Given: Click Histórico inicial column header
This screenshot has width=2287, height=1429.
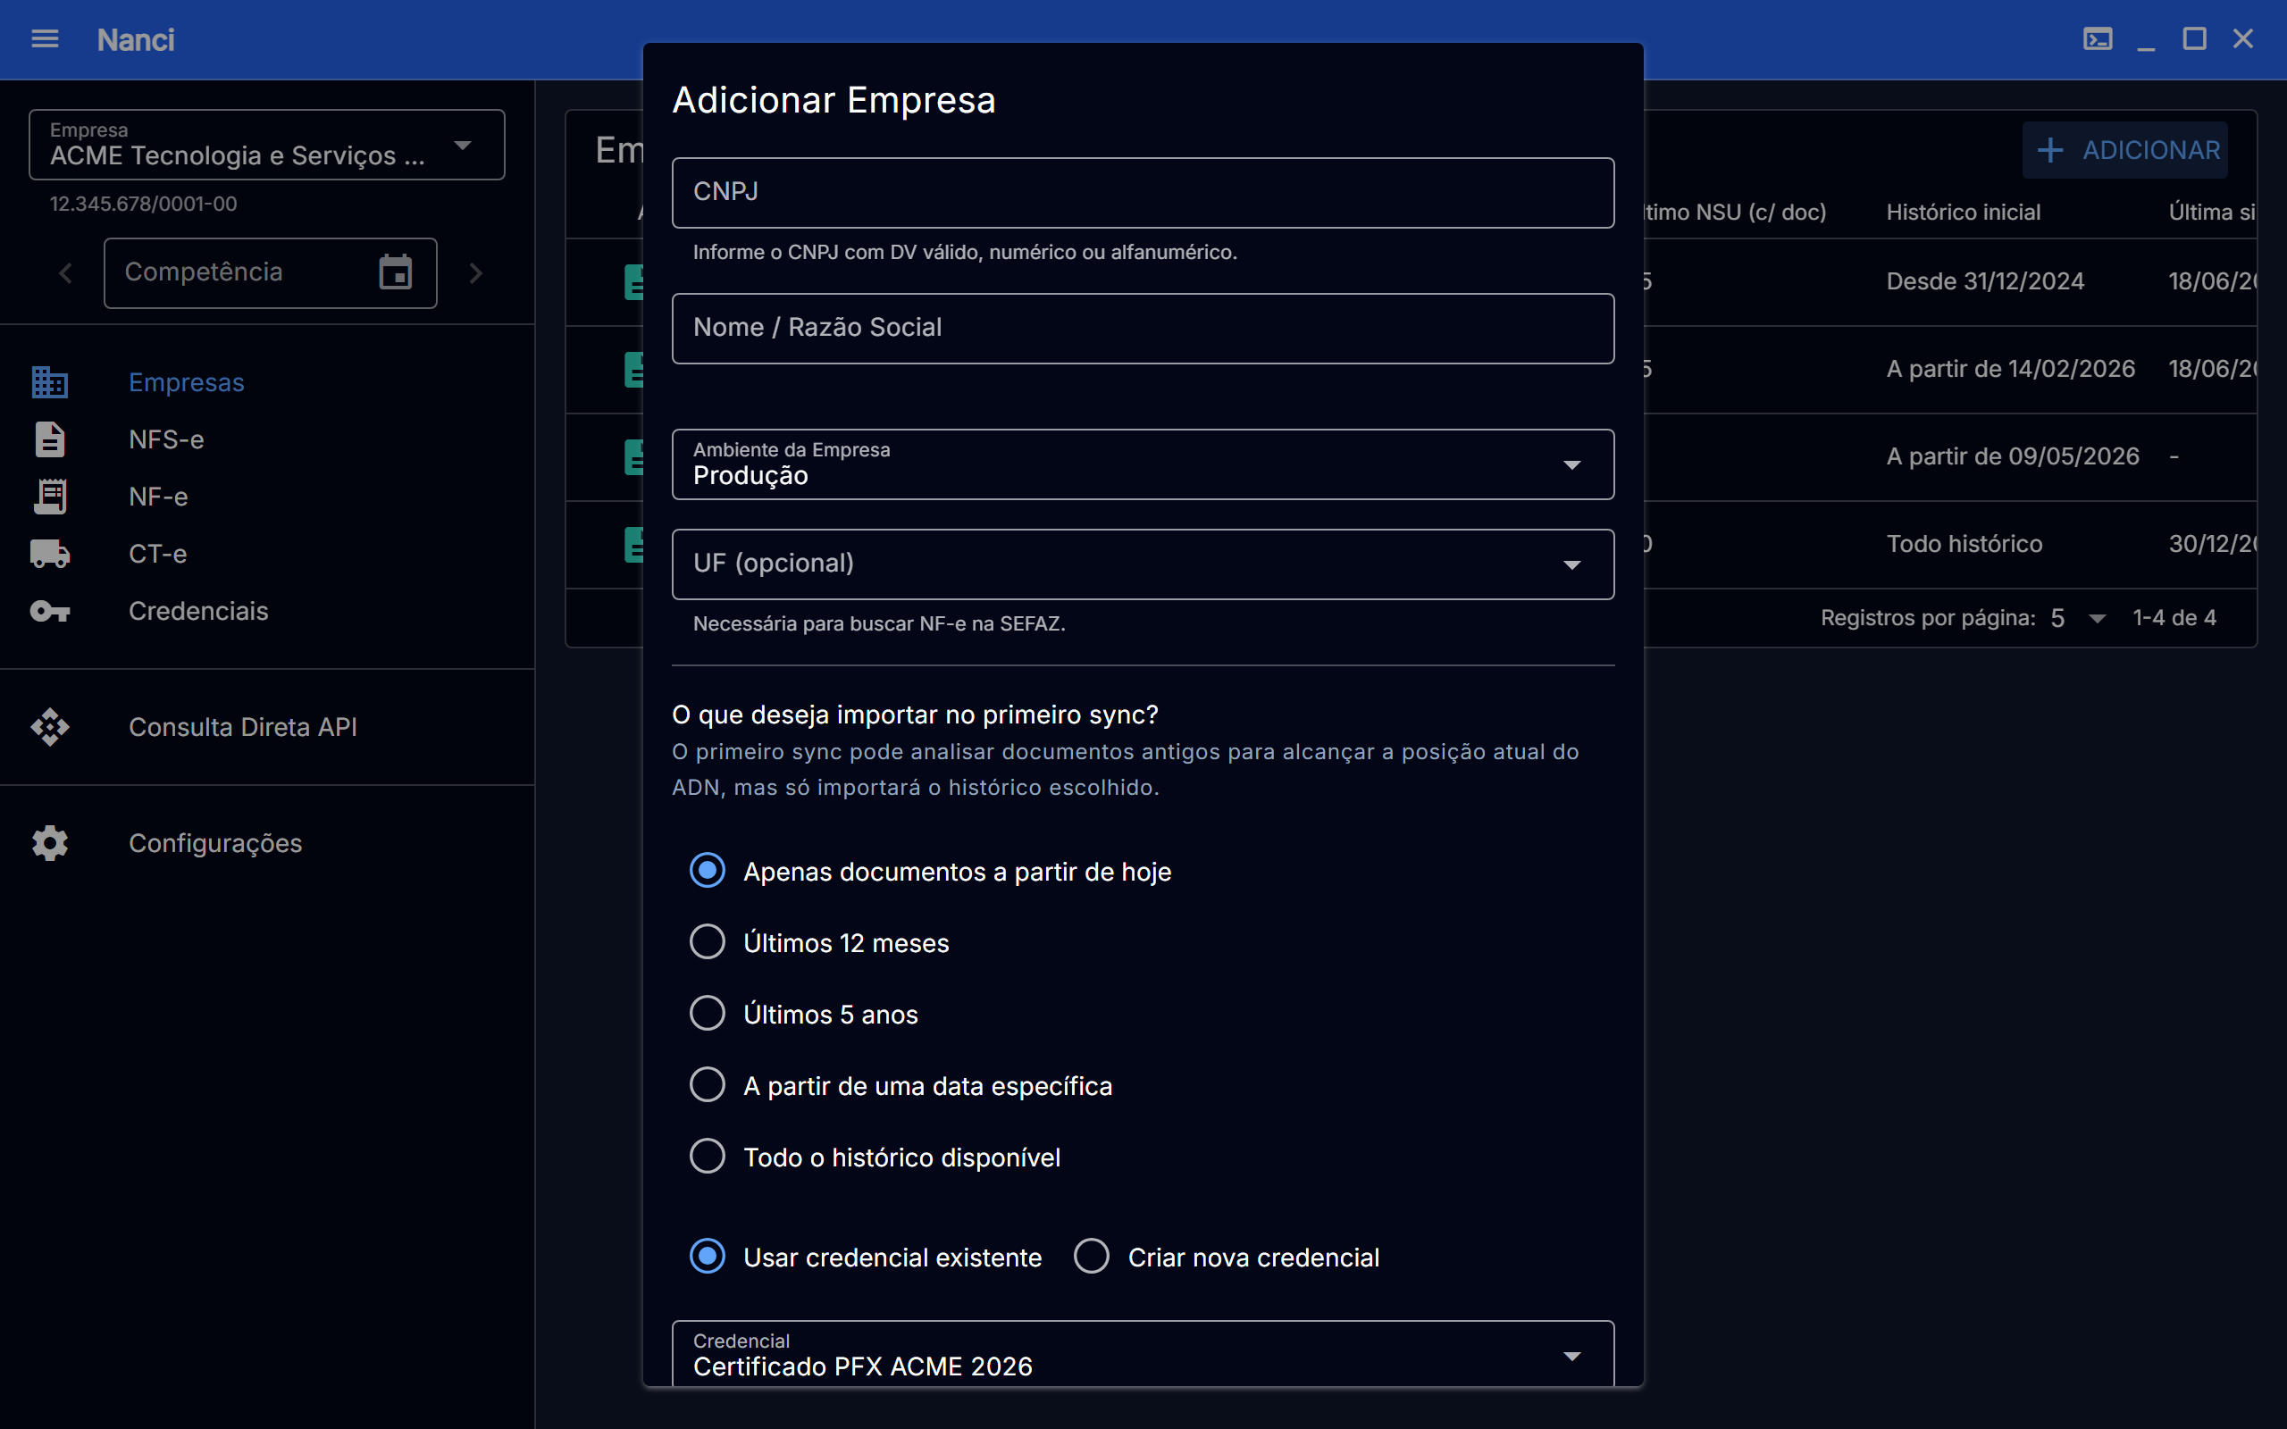Looking at the screenshot, I should 1963,212.
